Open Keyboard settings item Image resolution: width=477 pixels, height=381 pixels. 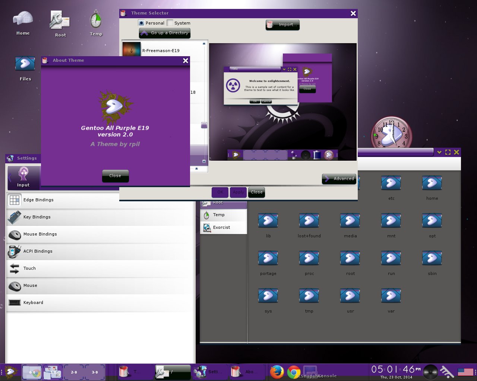(x=100, y=303)
